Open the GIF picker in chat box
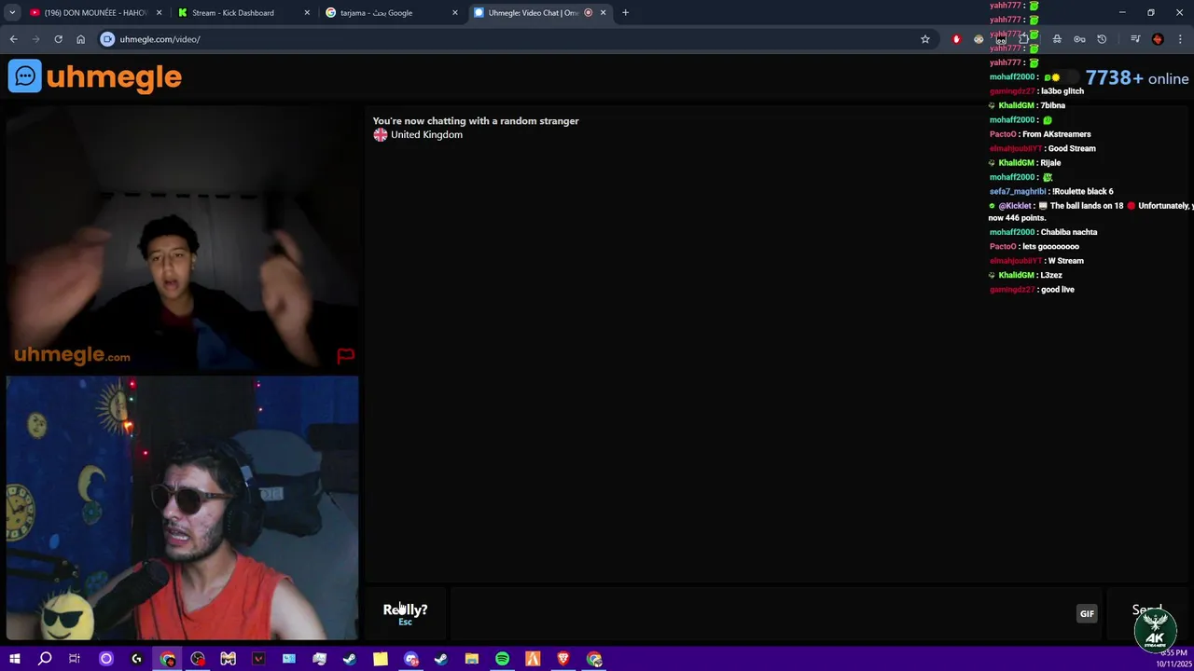The width and height of the screenshot is (1194, 671). (1087, 613)
